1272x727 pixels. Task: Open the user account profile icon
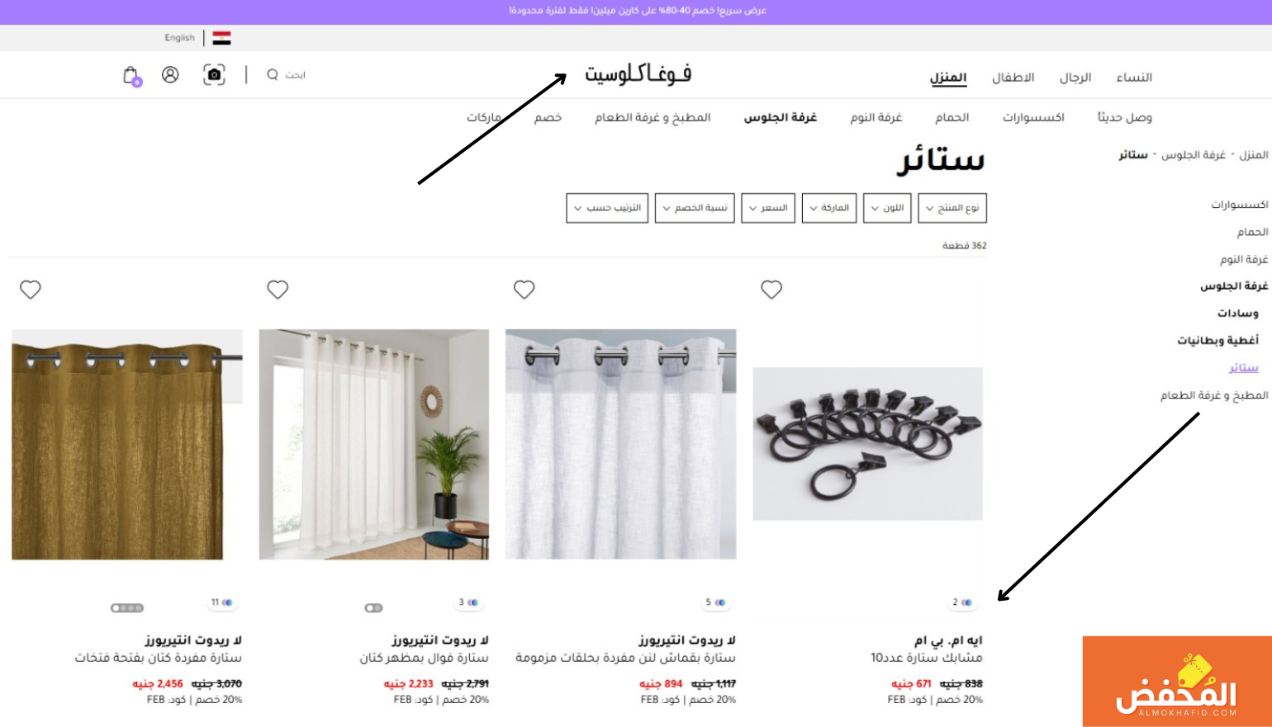pyautogui.click(x=170, y=74)
